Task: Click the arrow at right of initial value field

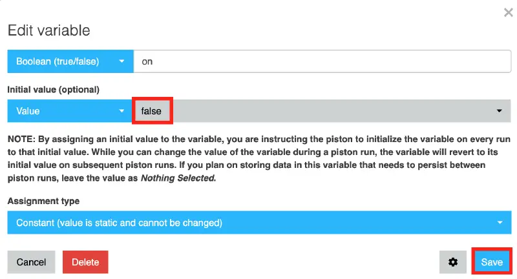Action: [499, 111]
